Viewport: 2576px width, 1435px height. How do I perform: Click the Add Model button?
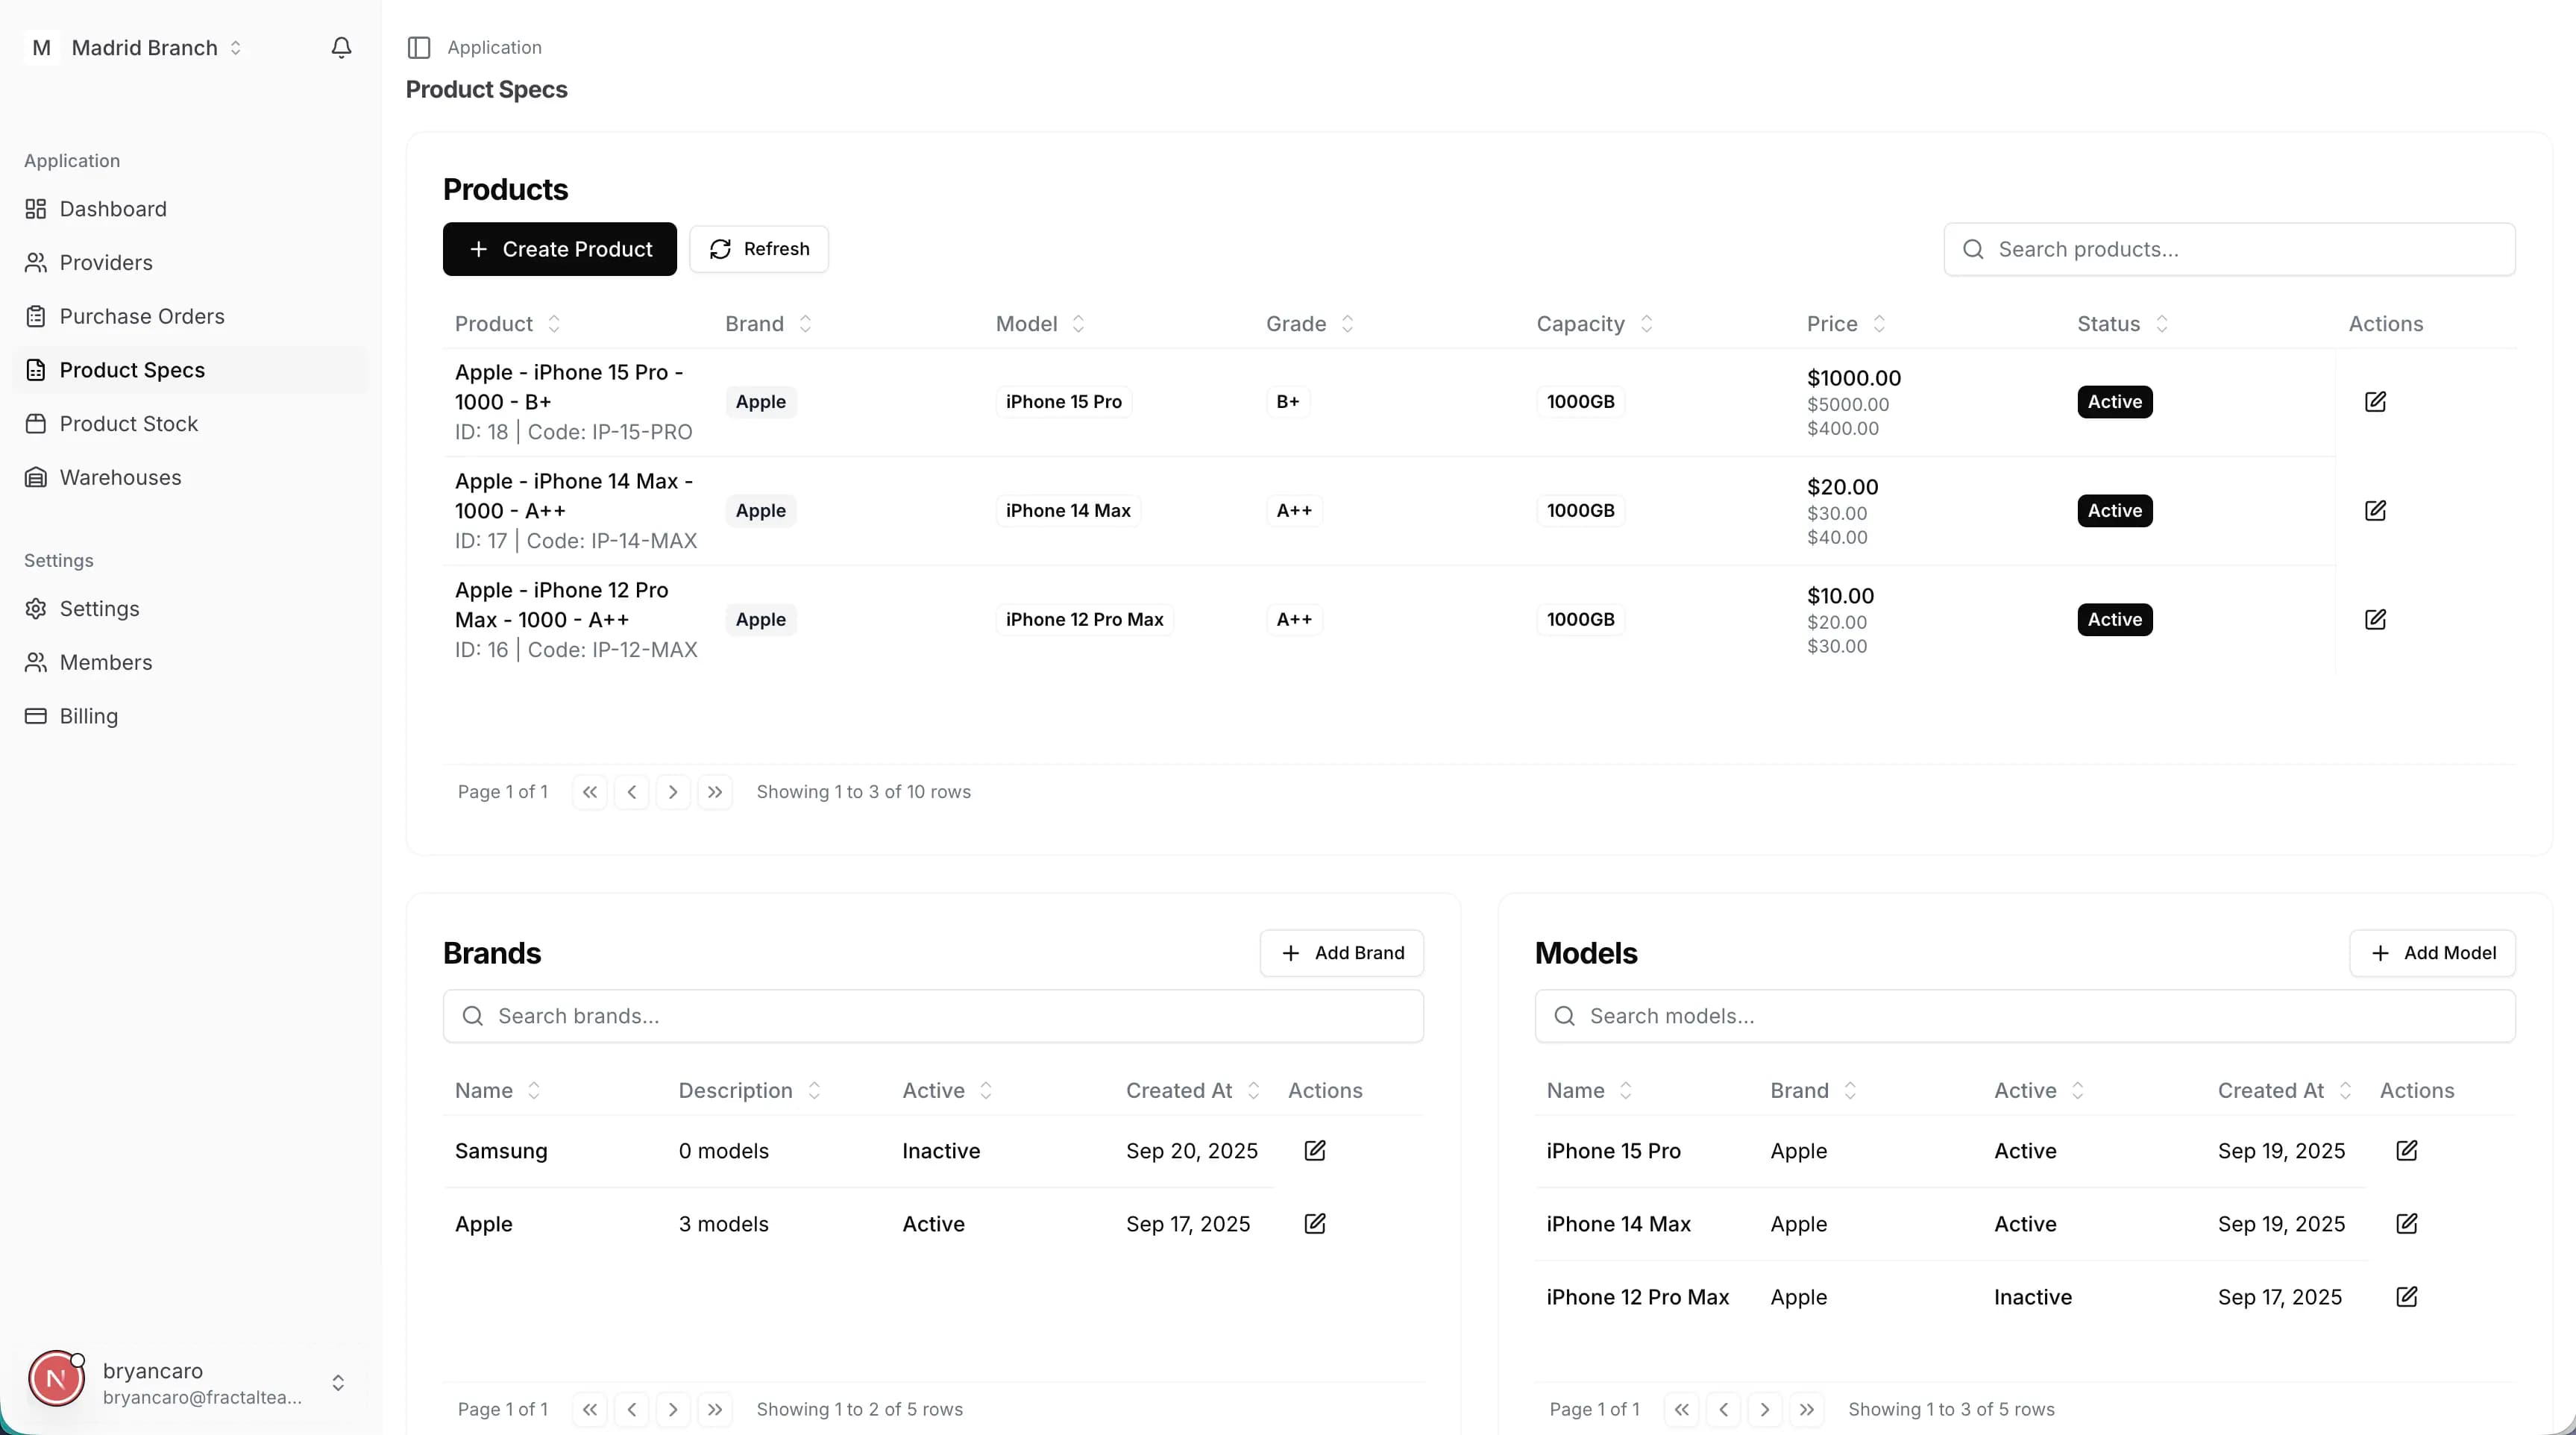pyautogui.click(x=2432, y=953)
